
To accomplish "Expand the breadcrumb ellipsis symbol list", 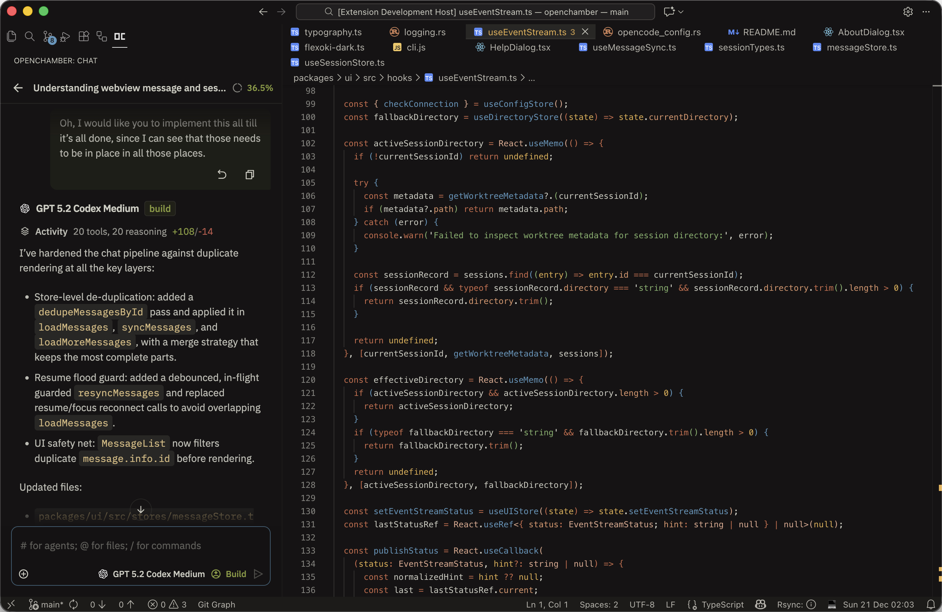I will coord(532,78).
